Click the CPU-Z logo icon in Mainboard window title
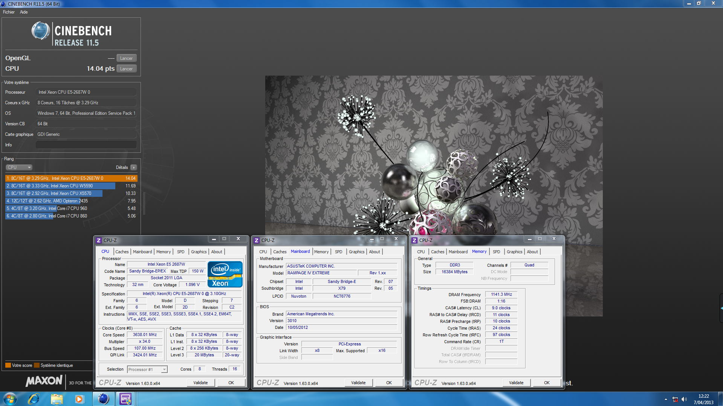Screen dimensions: 723x406 pyautogui.click(x=257, y=240)
